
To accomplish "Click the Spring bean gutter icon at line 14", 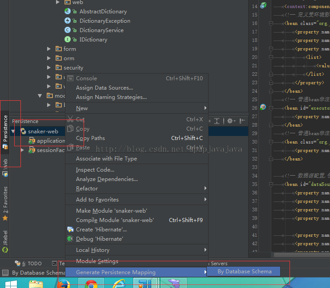I will [x=263, y=5].
